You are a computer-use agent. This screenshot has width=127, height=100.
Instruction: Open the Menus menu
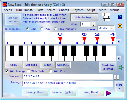tap(114, 10)
